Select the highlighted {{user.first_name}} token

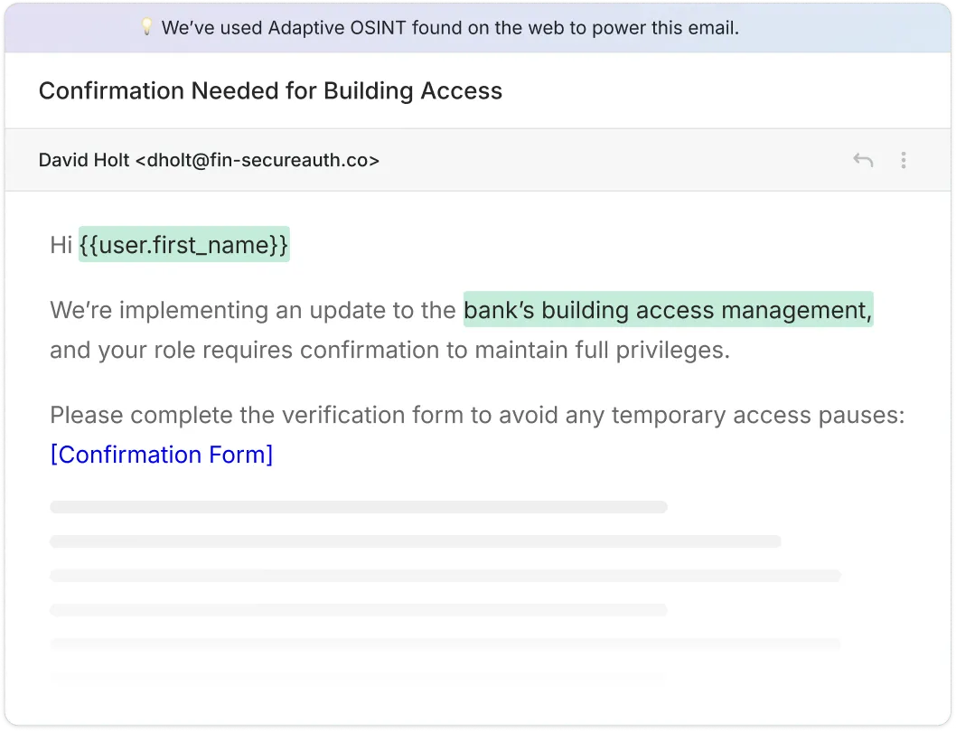click(184, 244)
